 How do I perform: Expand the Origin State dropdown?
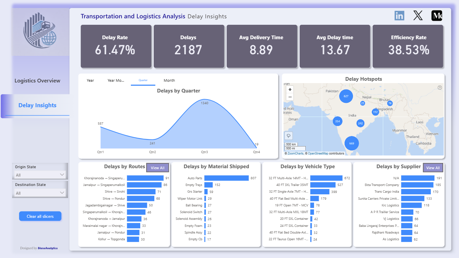click(x=40, y=175)
